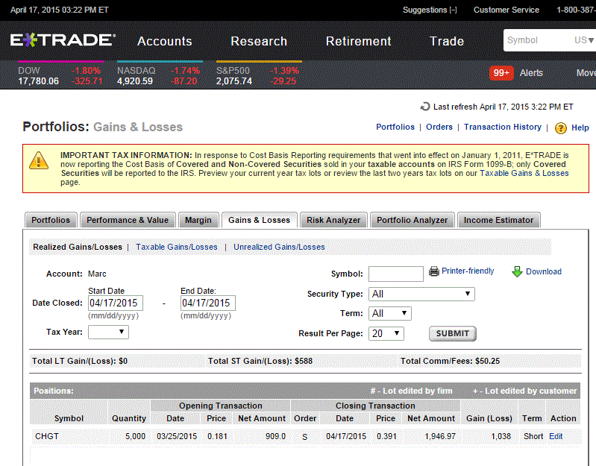
Task: Click the Term column header
Action: coord(532,418)
